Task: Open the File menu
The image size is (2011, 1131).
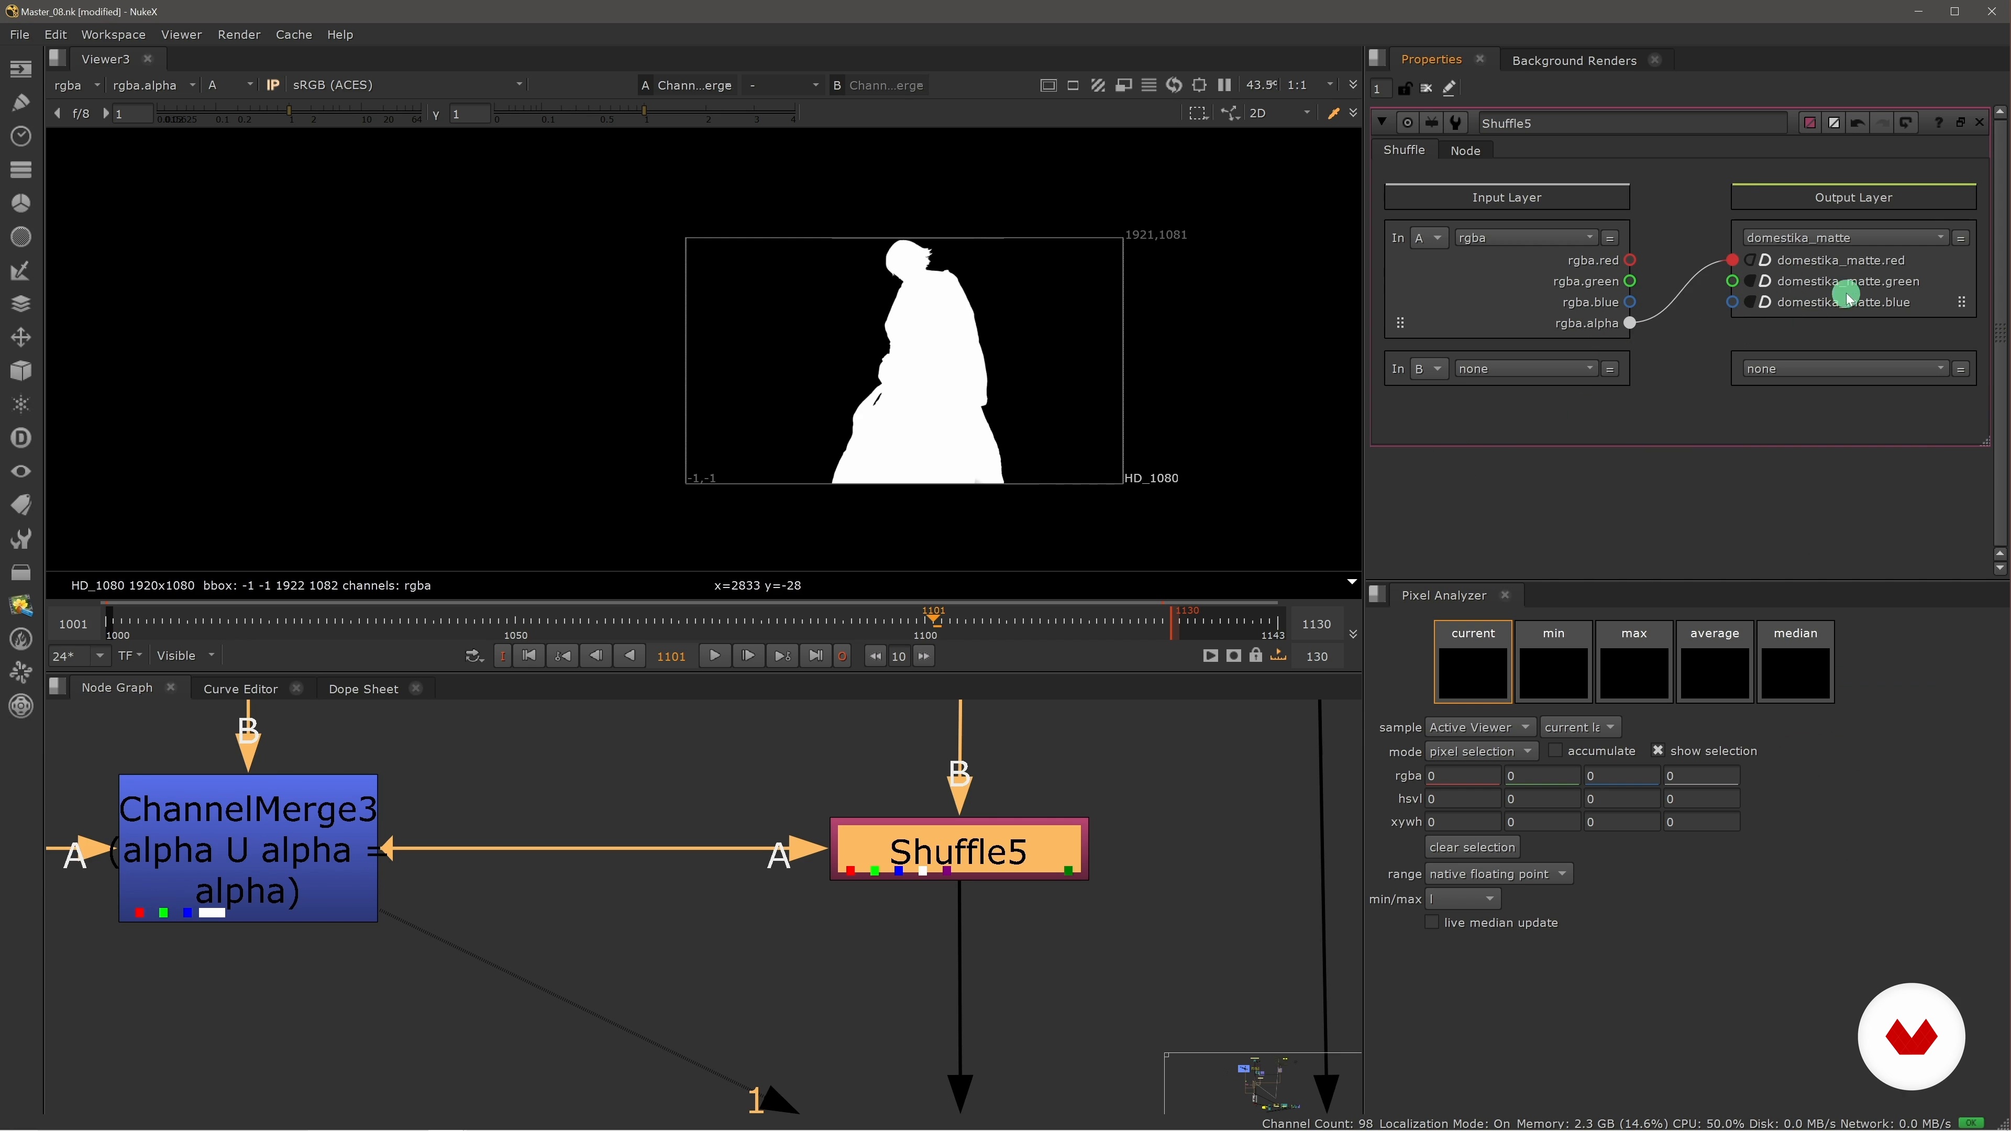Action: pos(19,35)
